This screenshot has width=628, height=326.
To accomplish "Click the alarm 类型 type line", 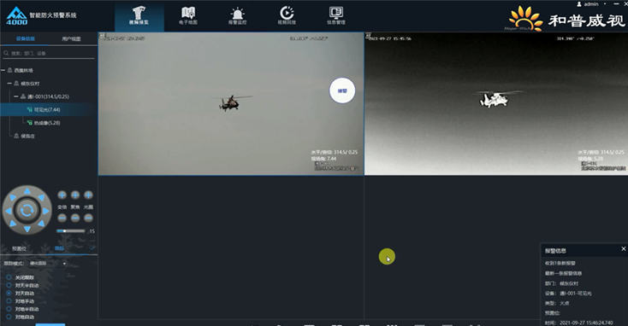I will pos(557,303).
